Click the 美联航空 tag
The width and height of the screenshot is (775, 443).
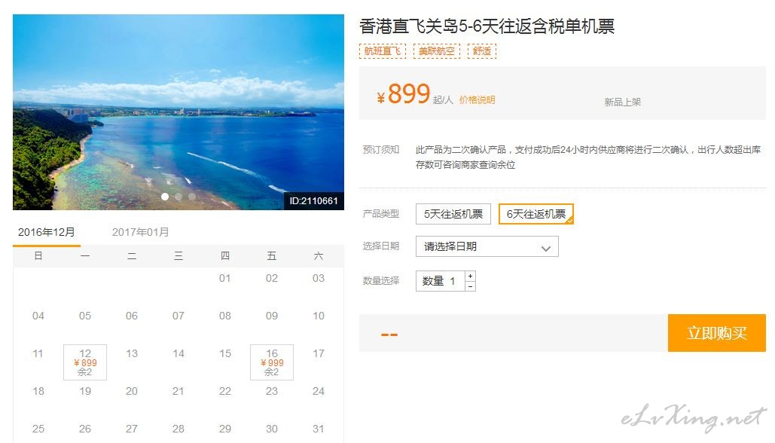click(437, 51)
